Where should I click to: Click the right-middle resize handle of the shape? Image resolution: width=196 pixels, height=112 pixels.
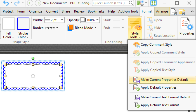(x=61, y=76)
